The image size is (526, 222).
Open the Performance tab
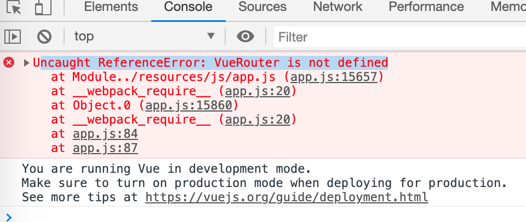[426, 7]
